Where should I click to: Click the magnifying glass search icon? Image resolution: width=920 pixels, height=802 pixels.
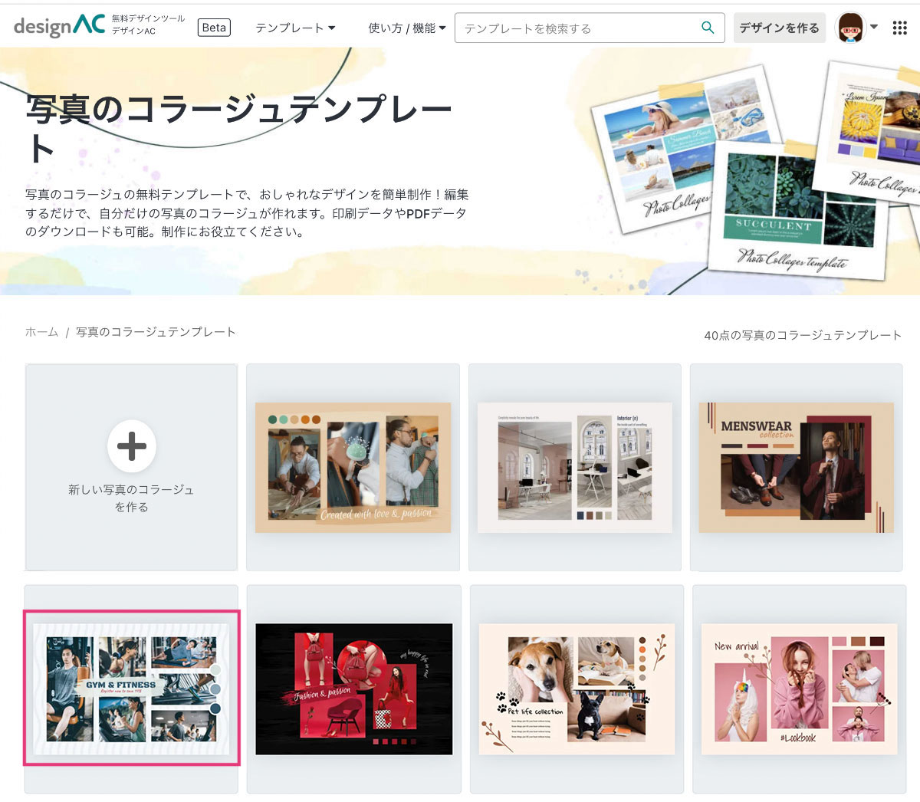[707, 27]
